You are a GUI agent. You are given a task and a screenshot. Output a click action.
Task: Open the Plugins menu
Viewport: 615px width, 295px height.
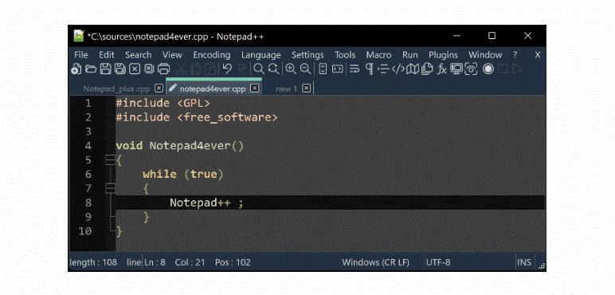coord(443,55)
